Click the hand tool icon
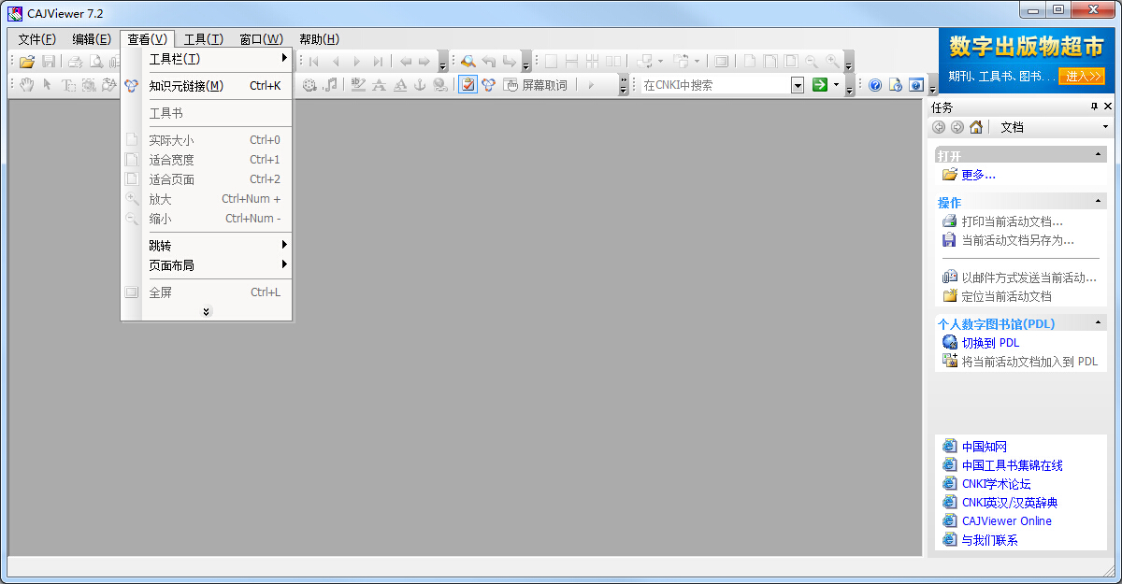The height and width of the screenshot is (584, 1122). click(x=27, y=85)
